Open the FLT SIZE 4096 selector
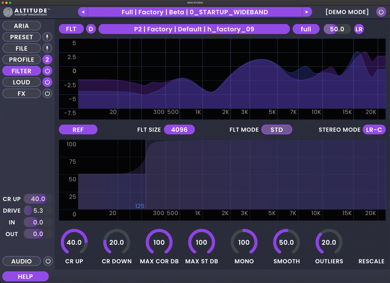This screenshot has width=390, height=283. pyautogui.click(x=179, y=130)
